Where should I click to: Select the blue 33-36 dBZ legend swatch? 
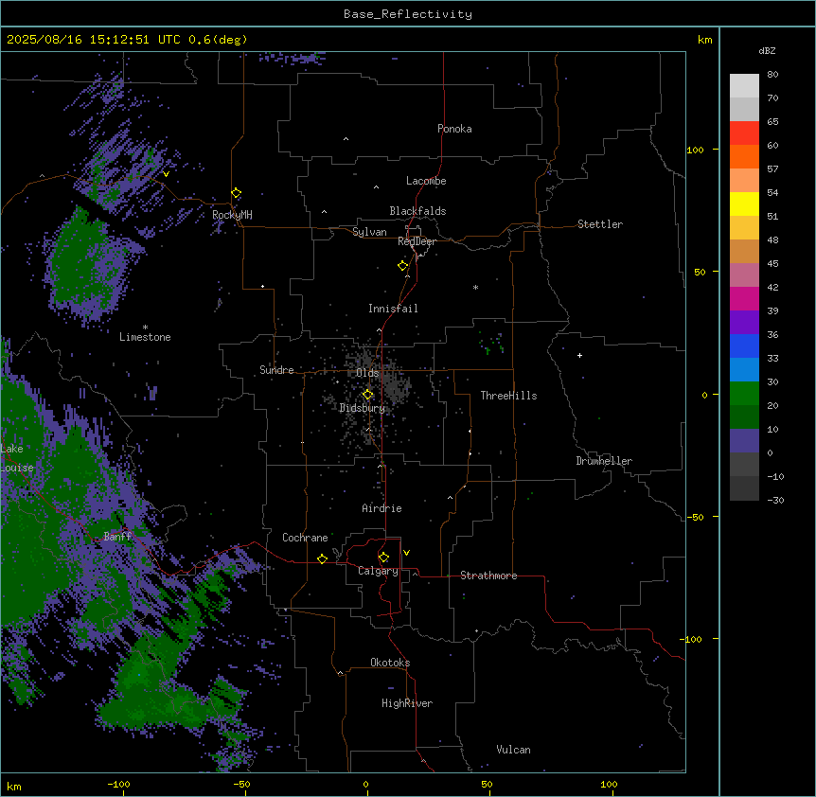[744, 345]
